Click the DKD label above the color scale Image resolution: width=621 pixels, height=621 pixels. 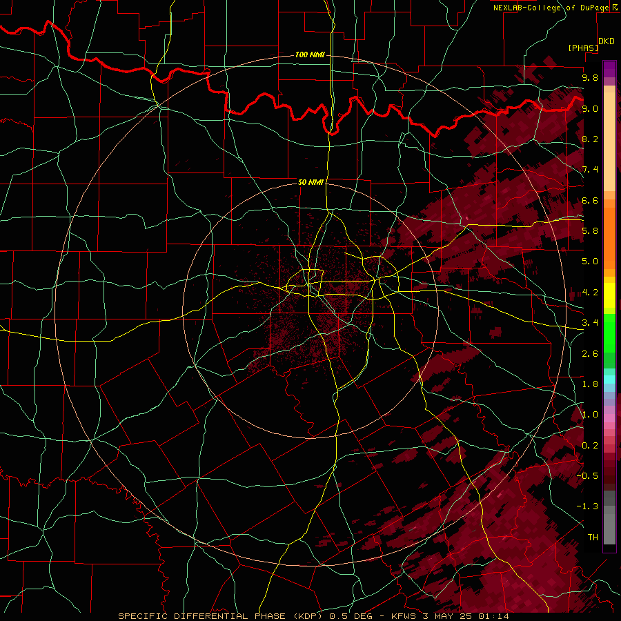[607, 41]
